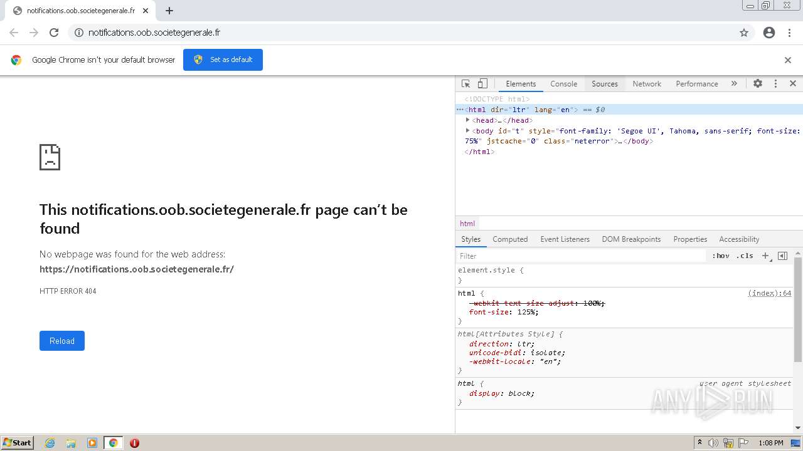The height and width of the screenshot is (451, 803).
Task: Reload page using toolbar icon
Action: tap(54, 33)
